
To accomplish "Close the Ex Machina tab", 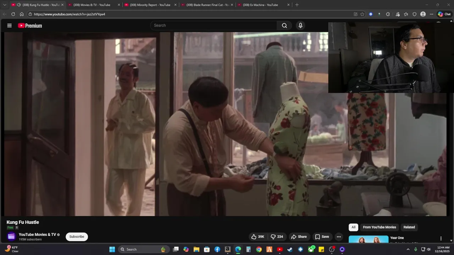I will point(288,5).
